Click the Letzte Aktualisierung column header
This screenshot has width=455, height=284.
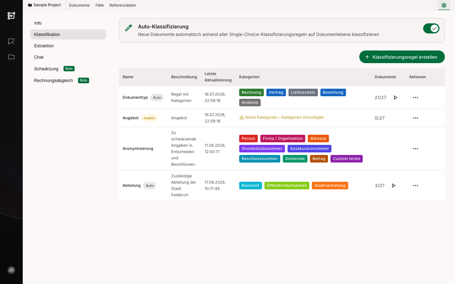(218, 77)
